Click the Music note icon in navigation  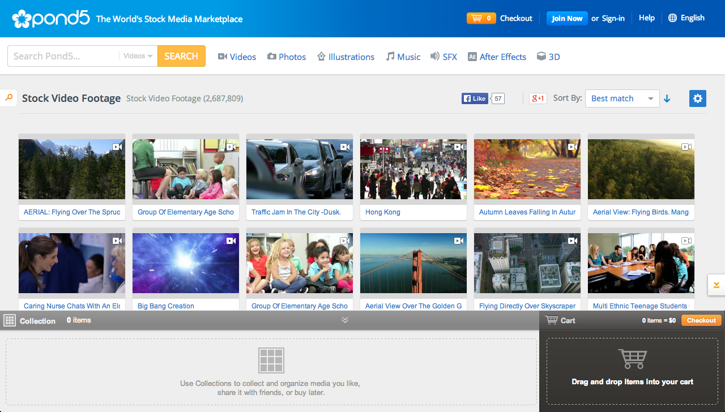point(389,56)
